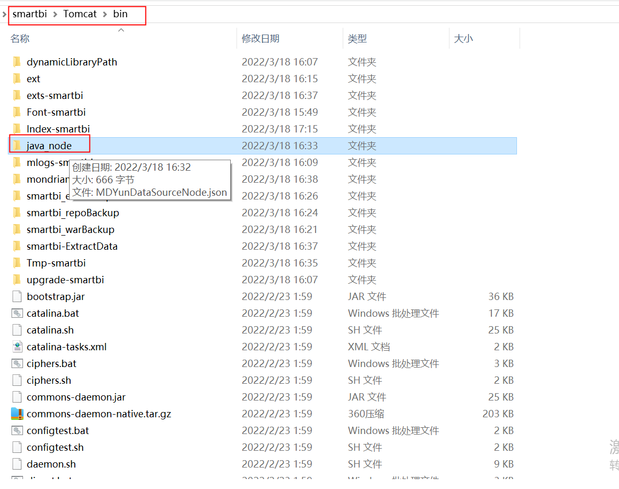Viewport: 619px width, 489px height.
Task: Select the Tmp-smartbi folder name
Action: point(56,263)
